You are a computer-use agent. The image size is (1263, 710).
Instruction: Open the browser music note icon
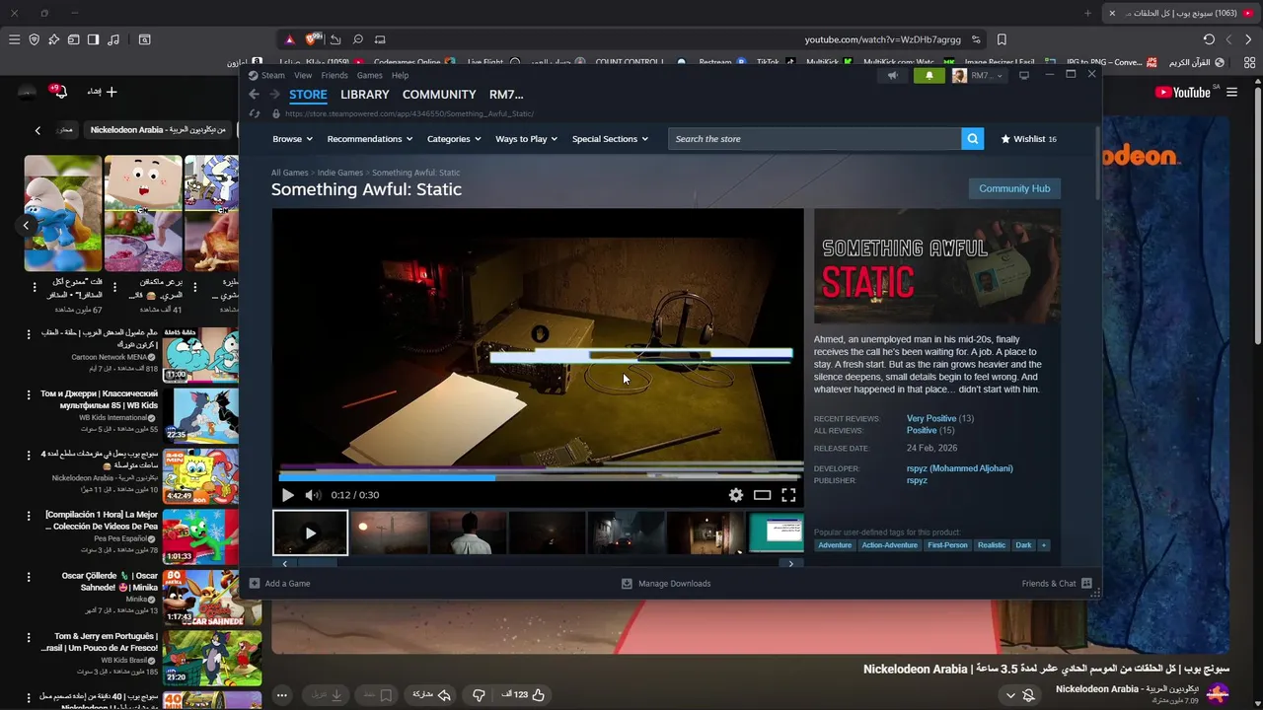point(112,39)
